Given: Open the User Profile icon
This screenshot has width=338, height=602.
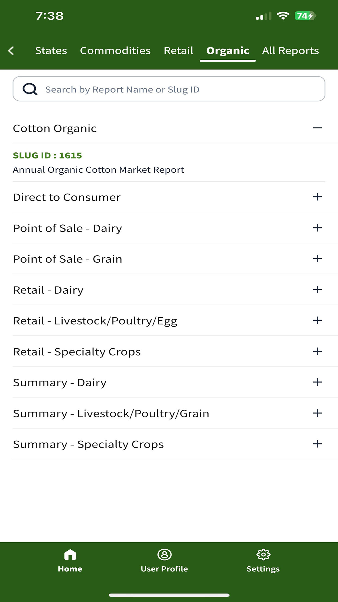Looking at the screenshot, I should [164, 555].
